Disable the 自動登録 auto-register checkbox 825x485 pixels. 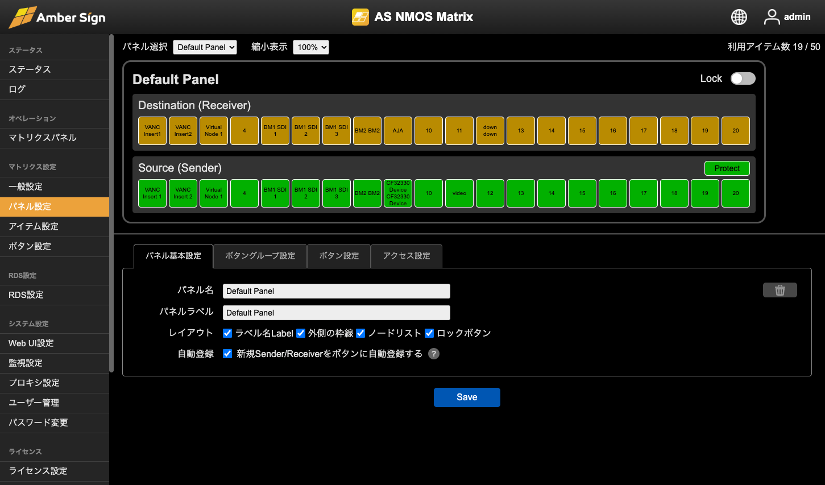(x=227, y=354)
